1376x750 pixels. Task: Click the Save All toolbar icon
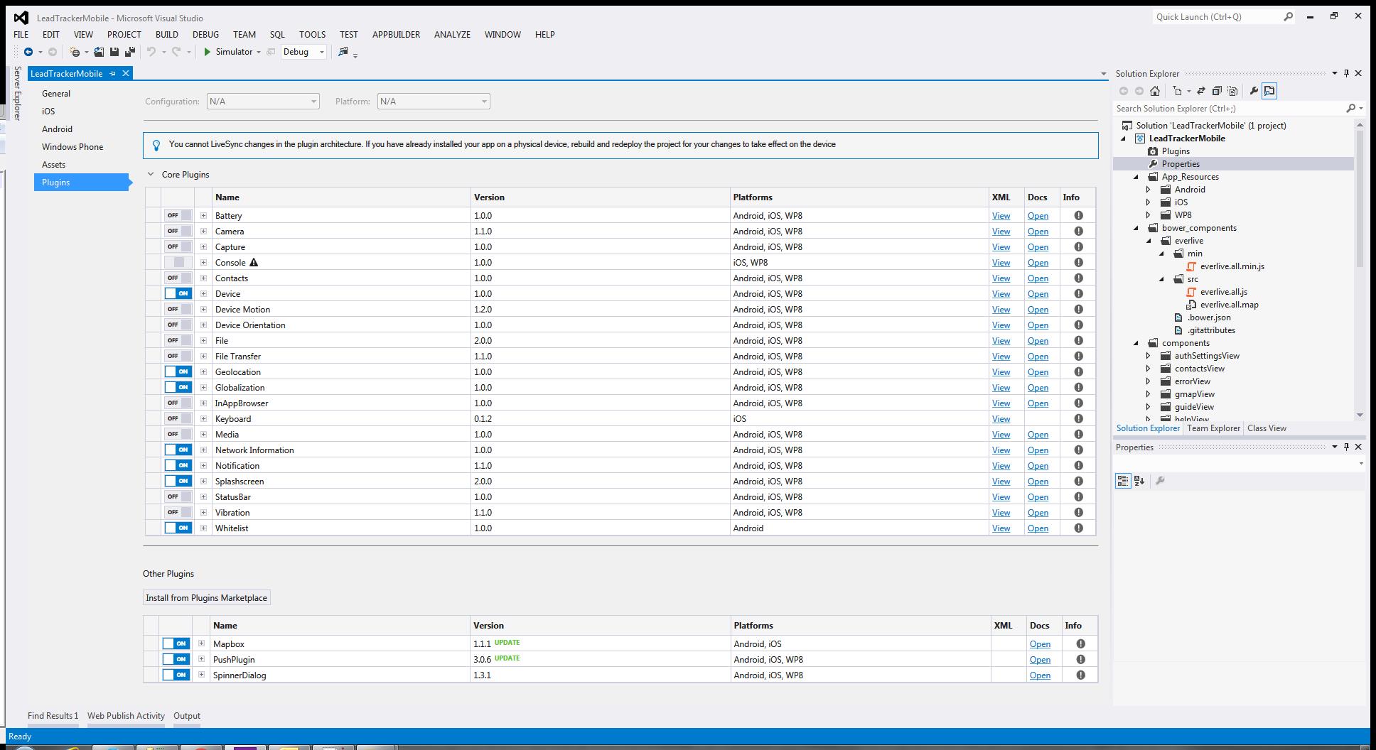(x=129, y=52)
